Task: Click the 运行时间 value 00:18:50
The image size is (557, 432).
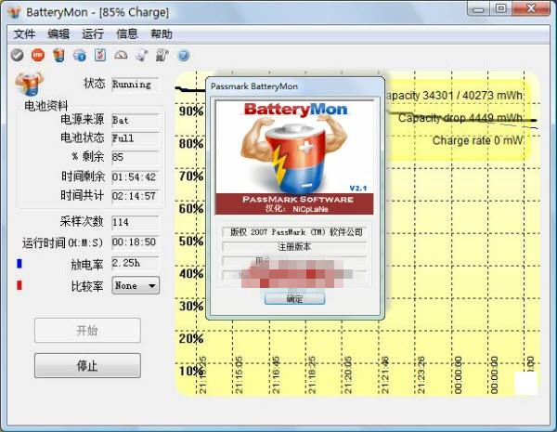Action: 135,242
